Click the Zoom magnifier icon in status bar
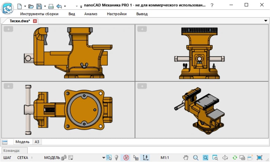Image resolution: width=270 pixels, height=162 pixels. click(195, 158)
